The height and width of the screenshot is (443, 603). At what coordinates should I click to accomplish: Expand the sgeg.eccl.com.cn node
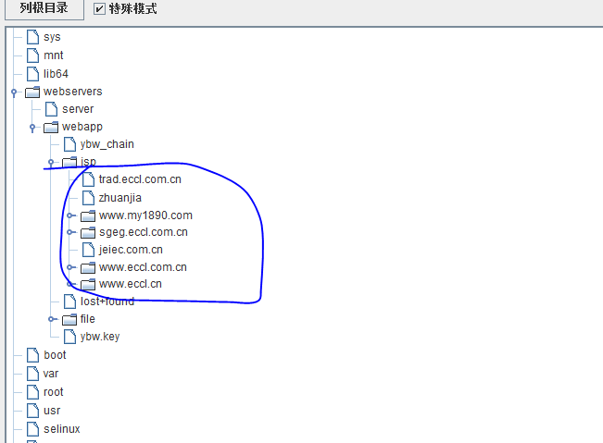click(x=69, y=232)
